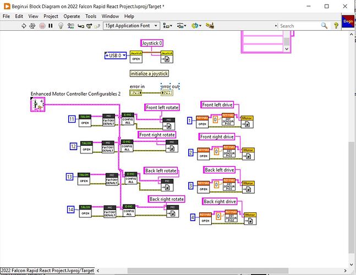Click Step Over button
The height and width of the screenshot is (275, 356).
pos(89,26)
